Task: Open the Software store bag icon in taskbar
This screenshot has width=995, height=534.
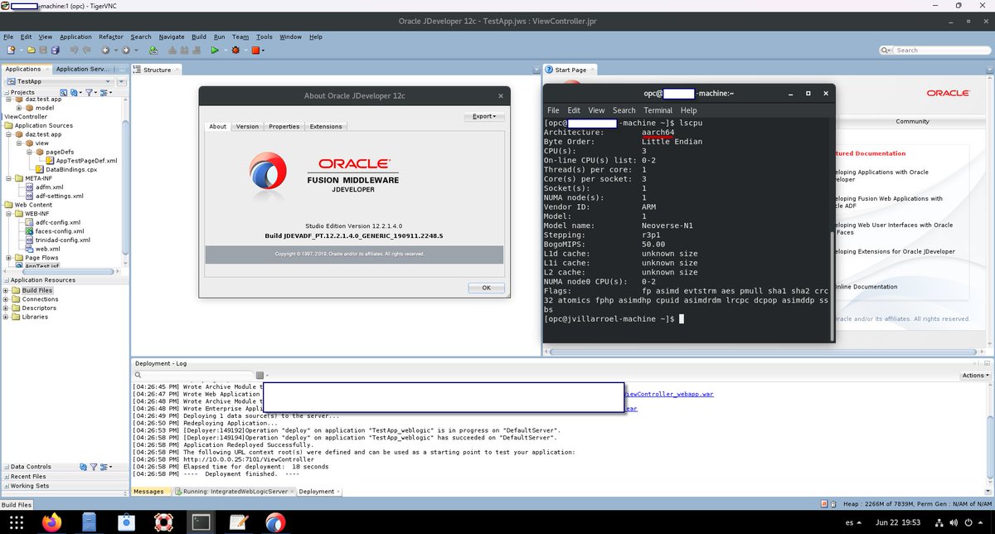Action: [127, 522]
